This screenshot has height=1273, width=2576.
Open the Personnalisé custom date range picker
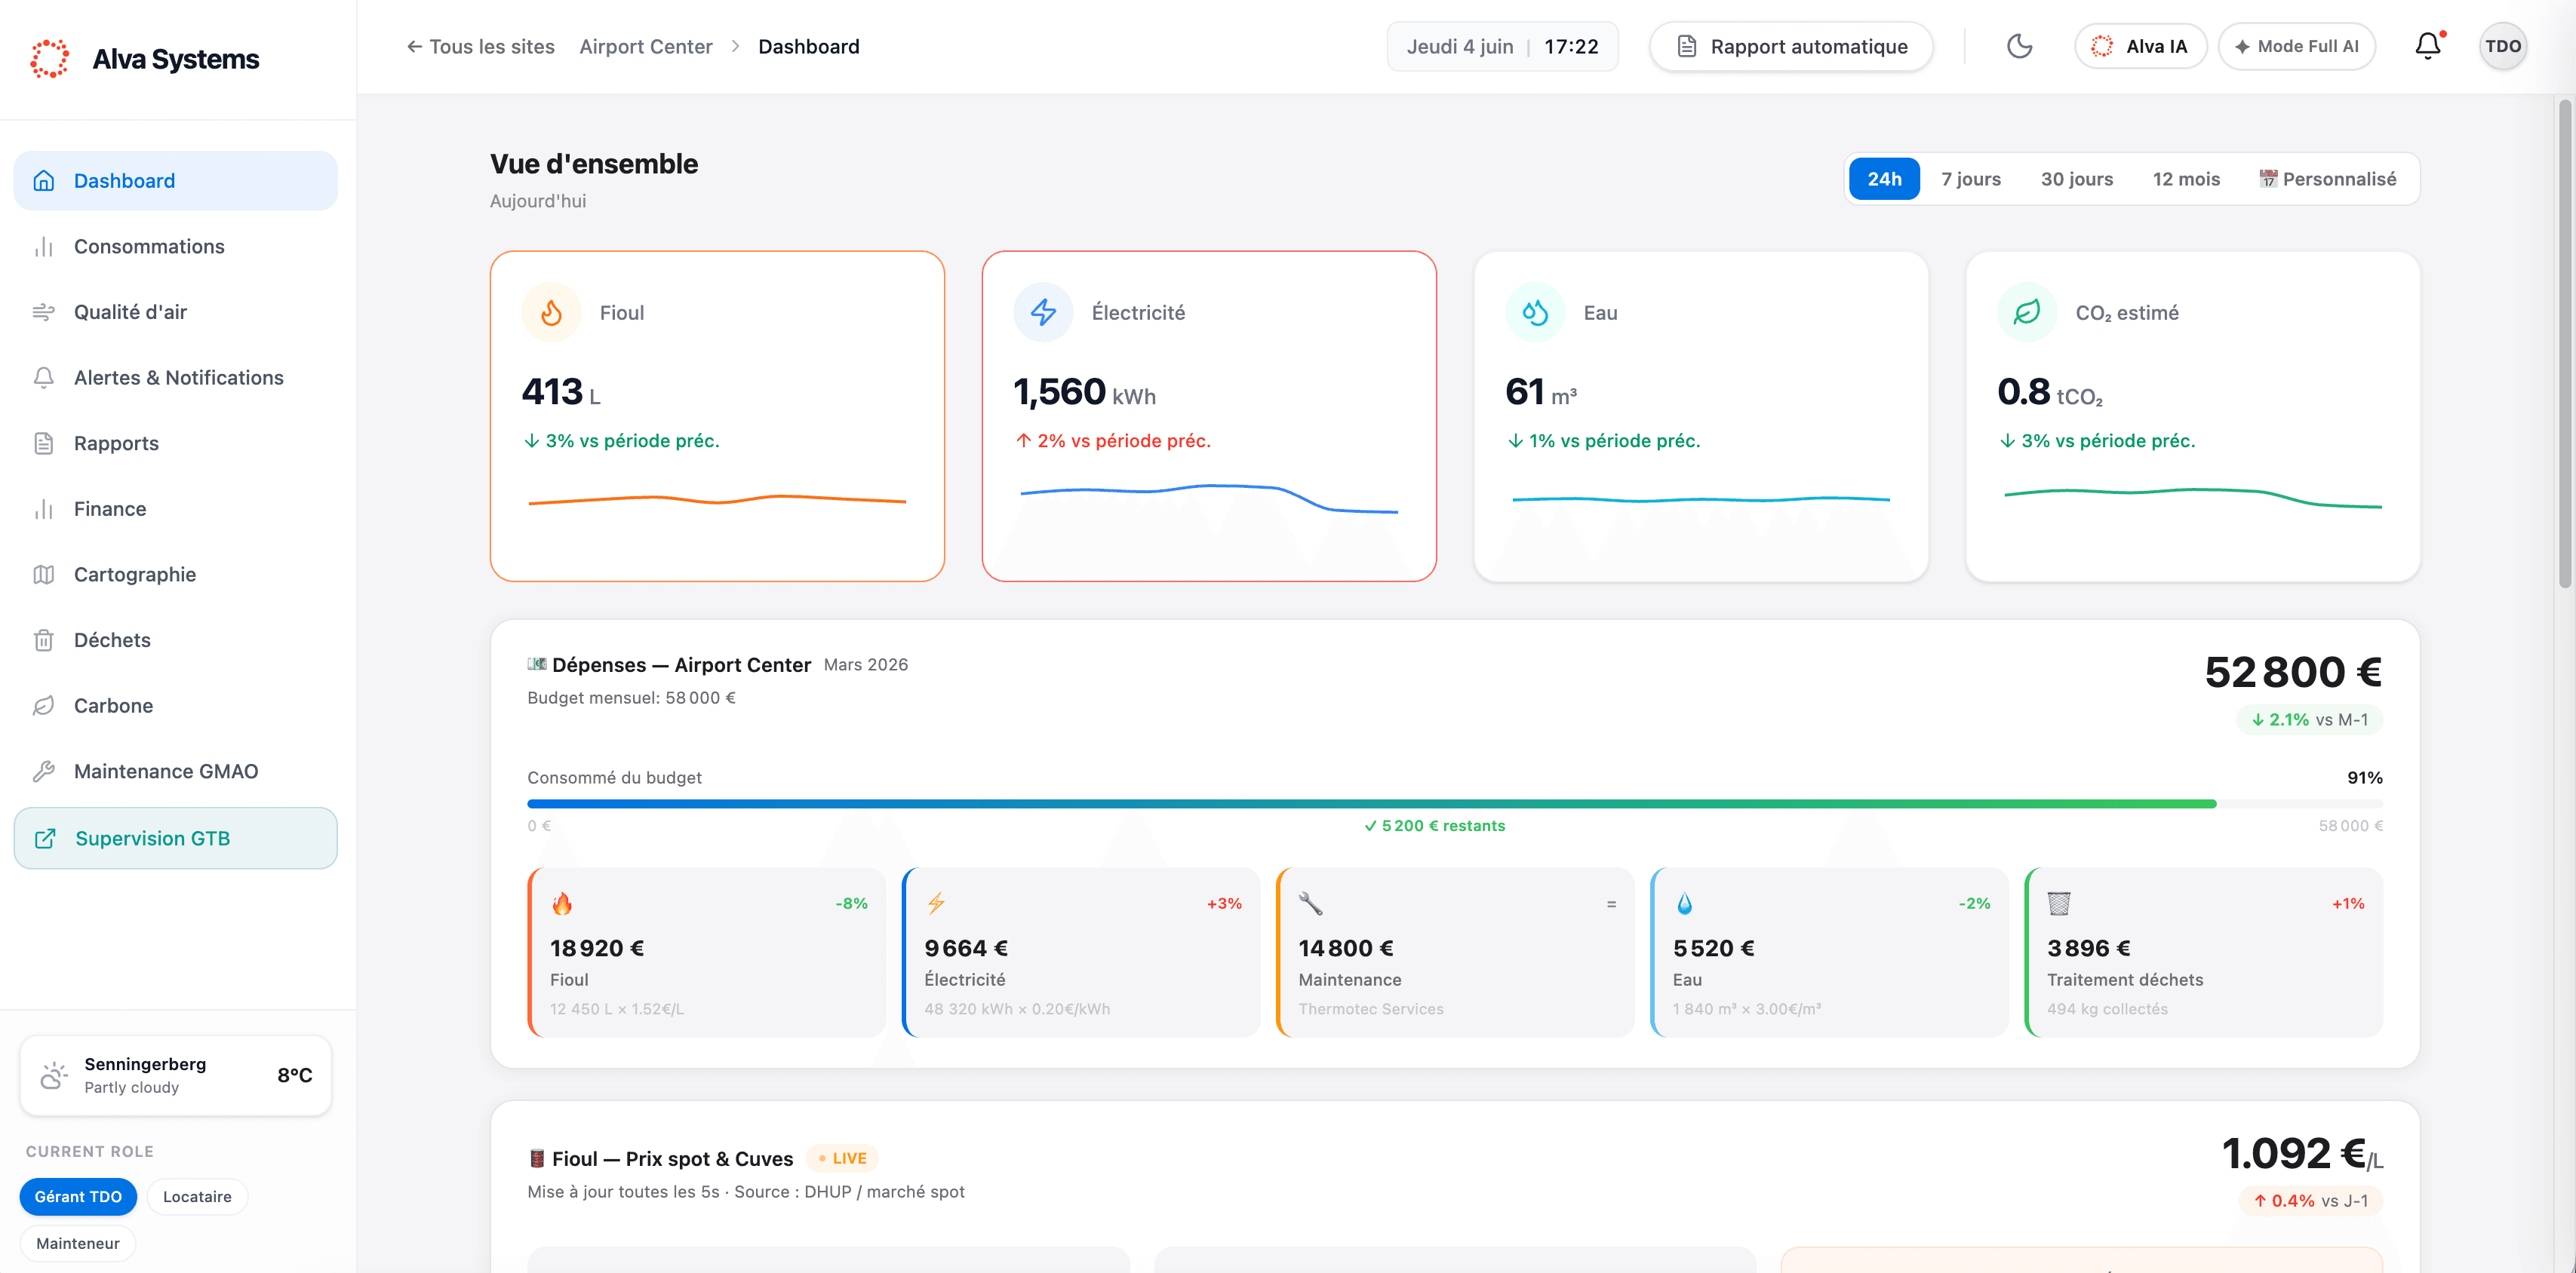[x=2328, y=179]
